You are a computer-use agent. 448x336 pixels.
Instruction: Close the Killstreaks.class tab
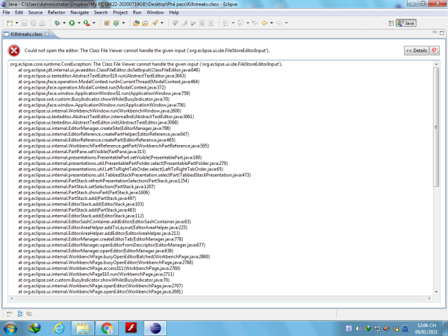point(47,34)
